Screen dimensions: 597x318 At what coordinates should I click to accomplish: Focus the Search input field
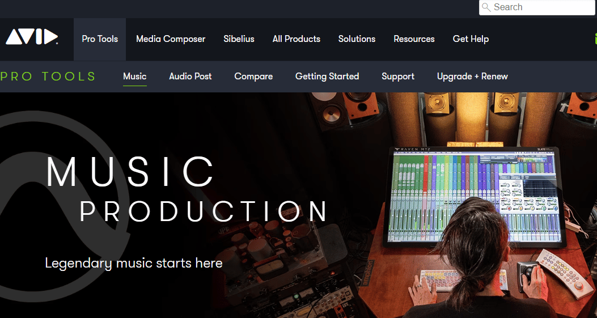click(x=537, y=7)
